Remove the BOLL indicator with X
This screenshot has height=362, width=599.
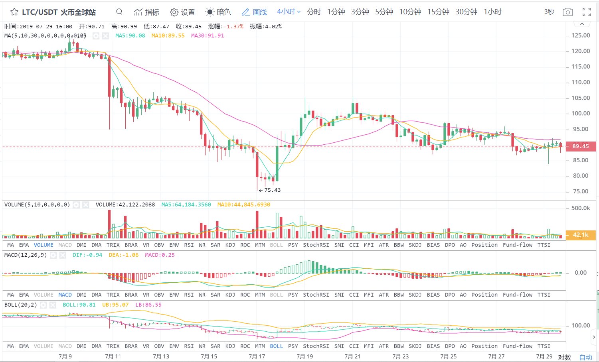pyautogui.click(x=53, y=305)
